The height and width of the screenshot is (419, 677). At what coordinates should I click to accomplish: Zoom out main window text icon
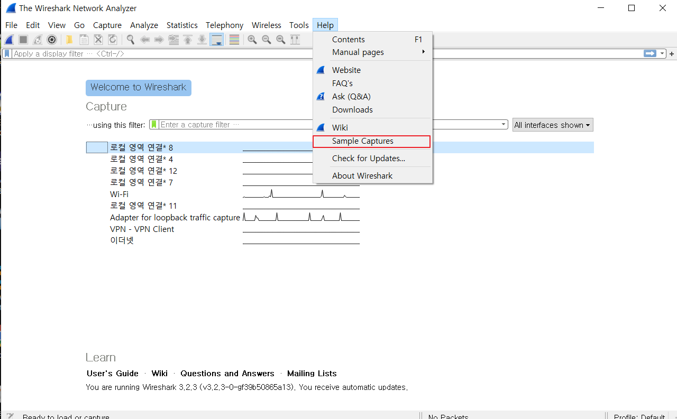267,40
